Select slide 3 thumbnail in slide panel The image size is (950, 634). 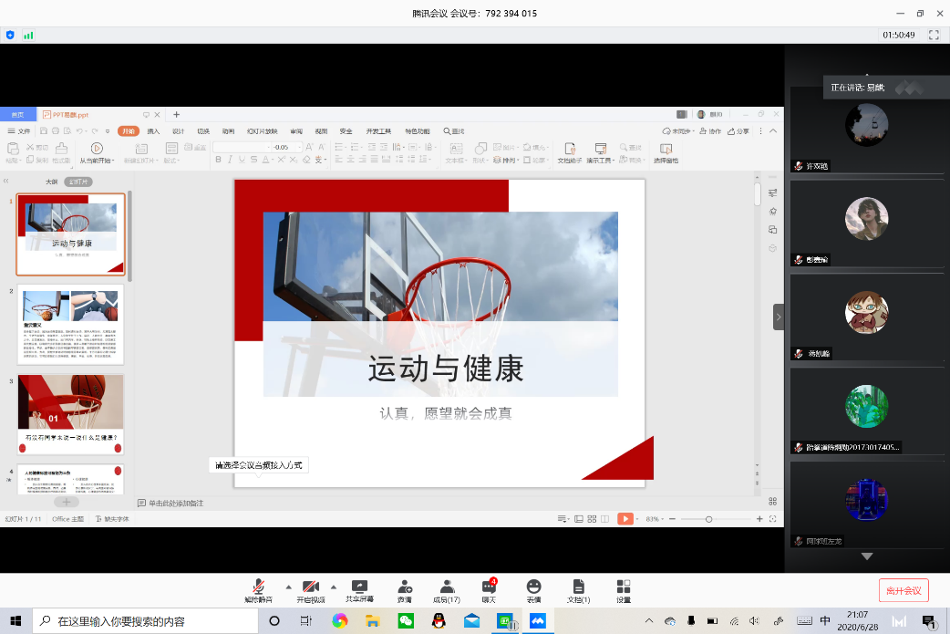(x=71, y=414)
